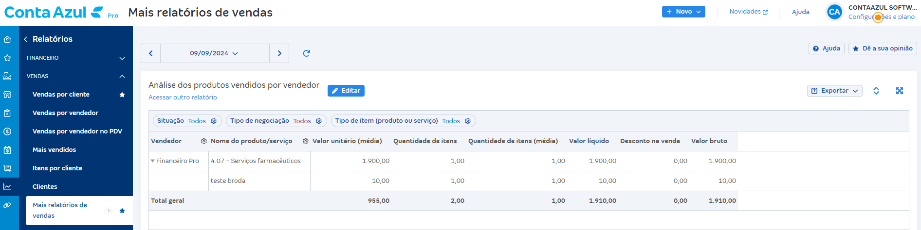Screen dimensions: 921x230
Task: Sort by Quantidade de itens (média) header
Action: pos(513,141)
